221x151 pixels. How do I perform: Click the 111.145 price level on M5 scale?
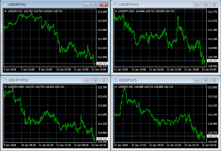[213, 115]
